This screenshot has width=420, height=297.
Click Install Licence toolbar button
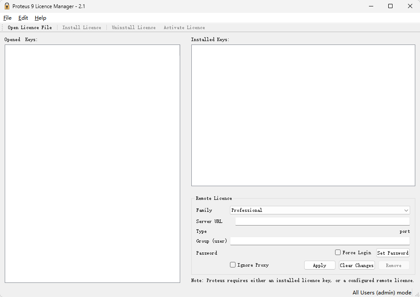click(82, 27)
